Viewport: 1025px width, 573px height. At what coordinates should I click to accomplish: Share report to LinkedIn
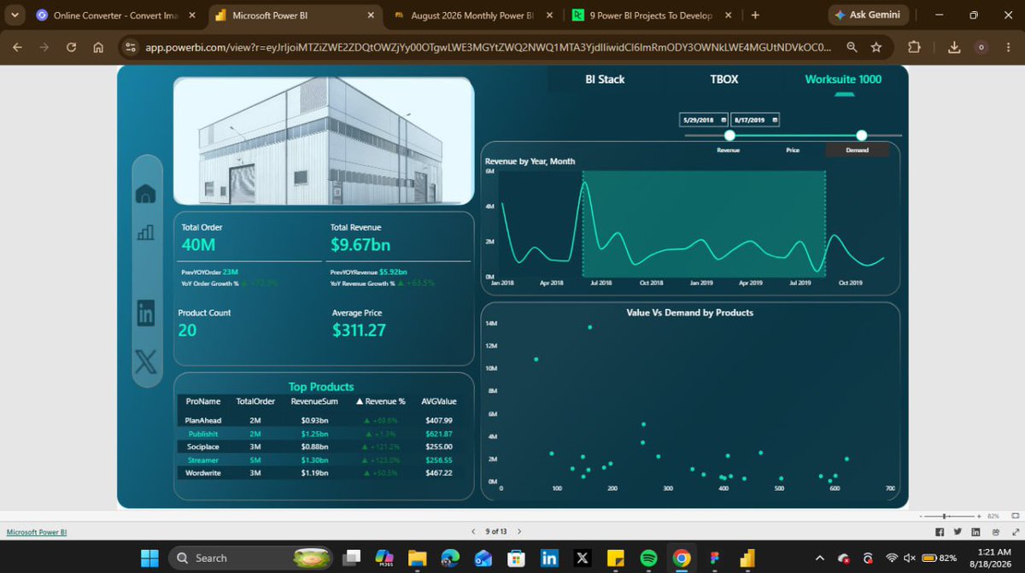click(x=975, y=532)
